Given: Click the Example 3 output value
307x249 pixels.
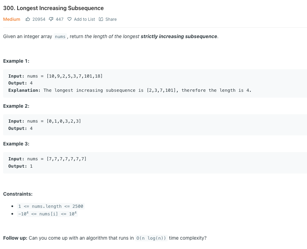Looking at the screenshot, I should coord(31,166).
